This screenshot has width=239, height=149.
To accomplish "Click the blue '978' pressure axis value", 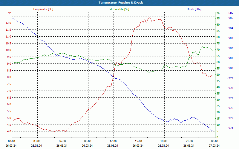I will (x=231, y=88).
